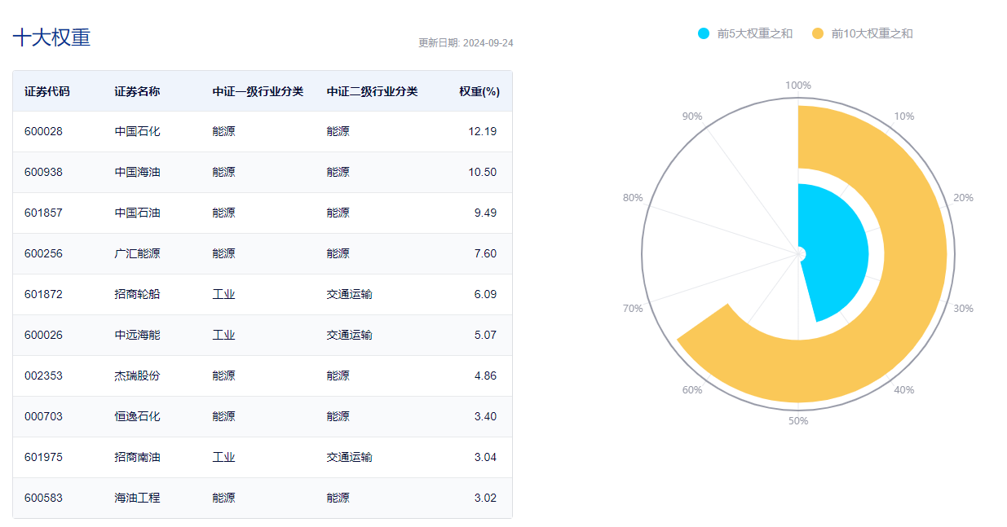Screen dimensions: 1007x527
Task: Click the 30% axis label on the chart
Action: click(x=963, y=309)
